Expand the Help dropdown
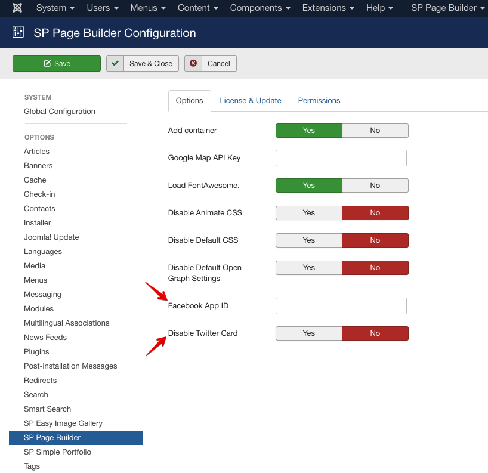 (x=379, y=8)
